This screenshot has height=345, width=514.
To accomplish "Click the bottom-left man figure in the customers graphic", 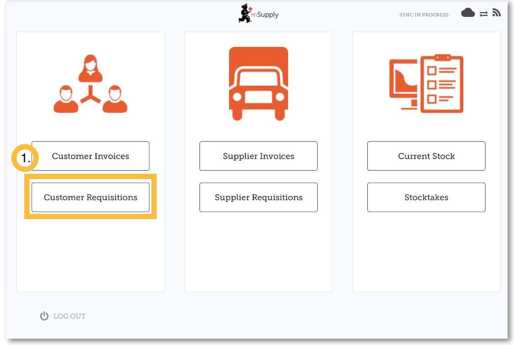I will pyautogui.click(x=66, y=100).
